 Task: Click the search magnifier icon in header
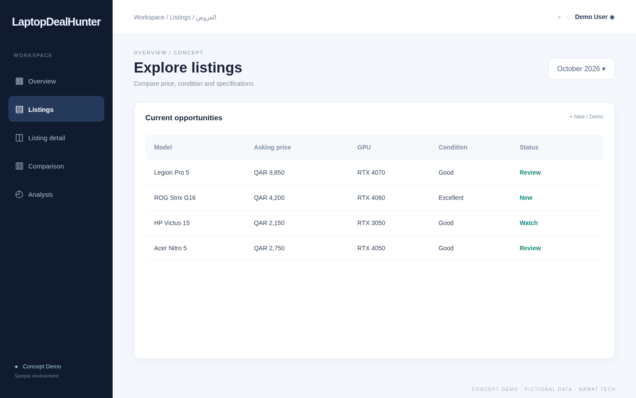click(559, 17)
